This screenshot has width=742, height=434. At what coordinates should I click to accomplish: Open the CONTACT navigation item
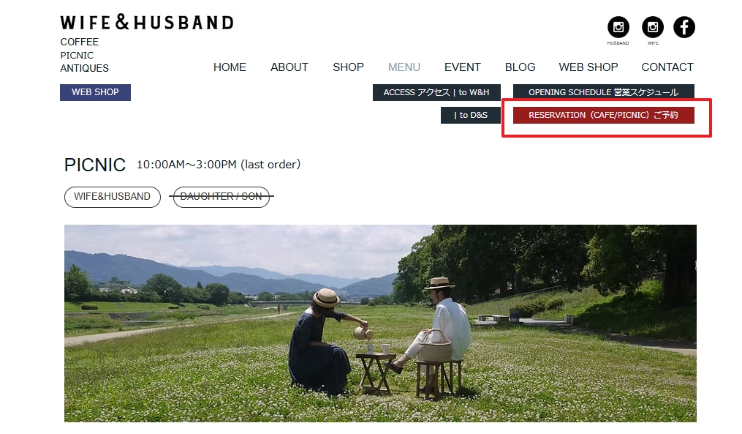pyautogui.click(x=667, y=67)
